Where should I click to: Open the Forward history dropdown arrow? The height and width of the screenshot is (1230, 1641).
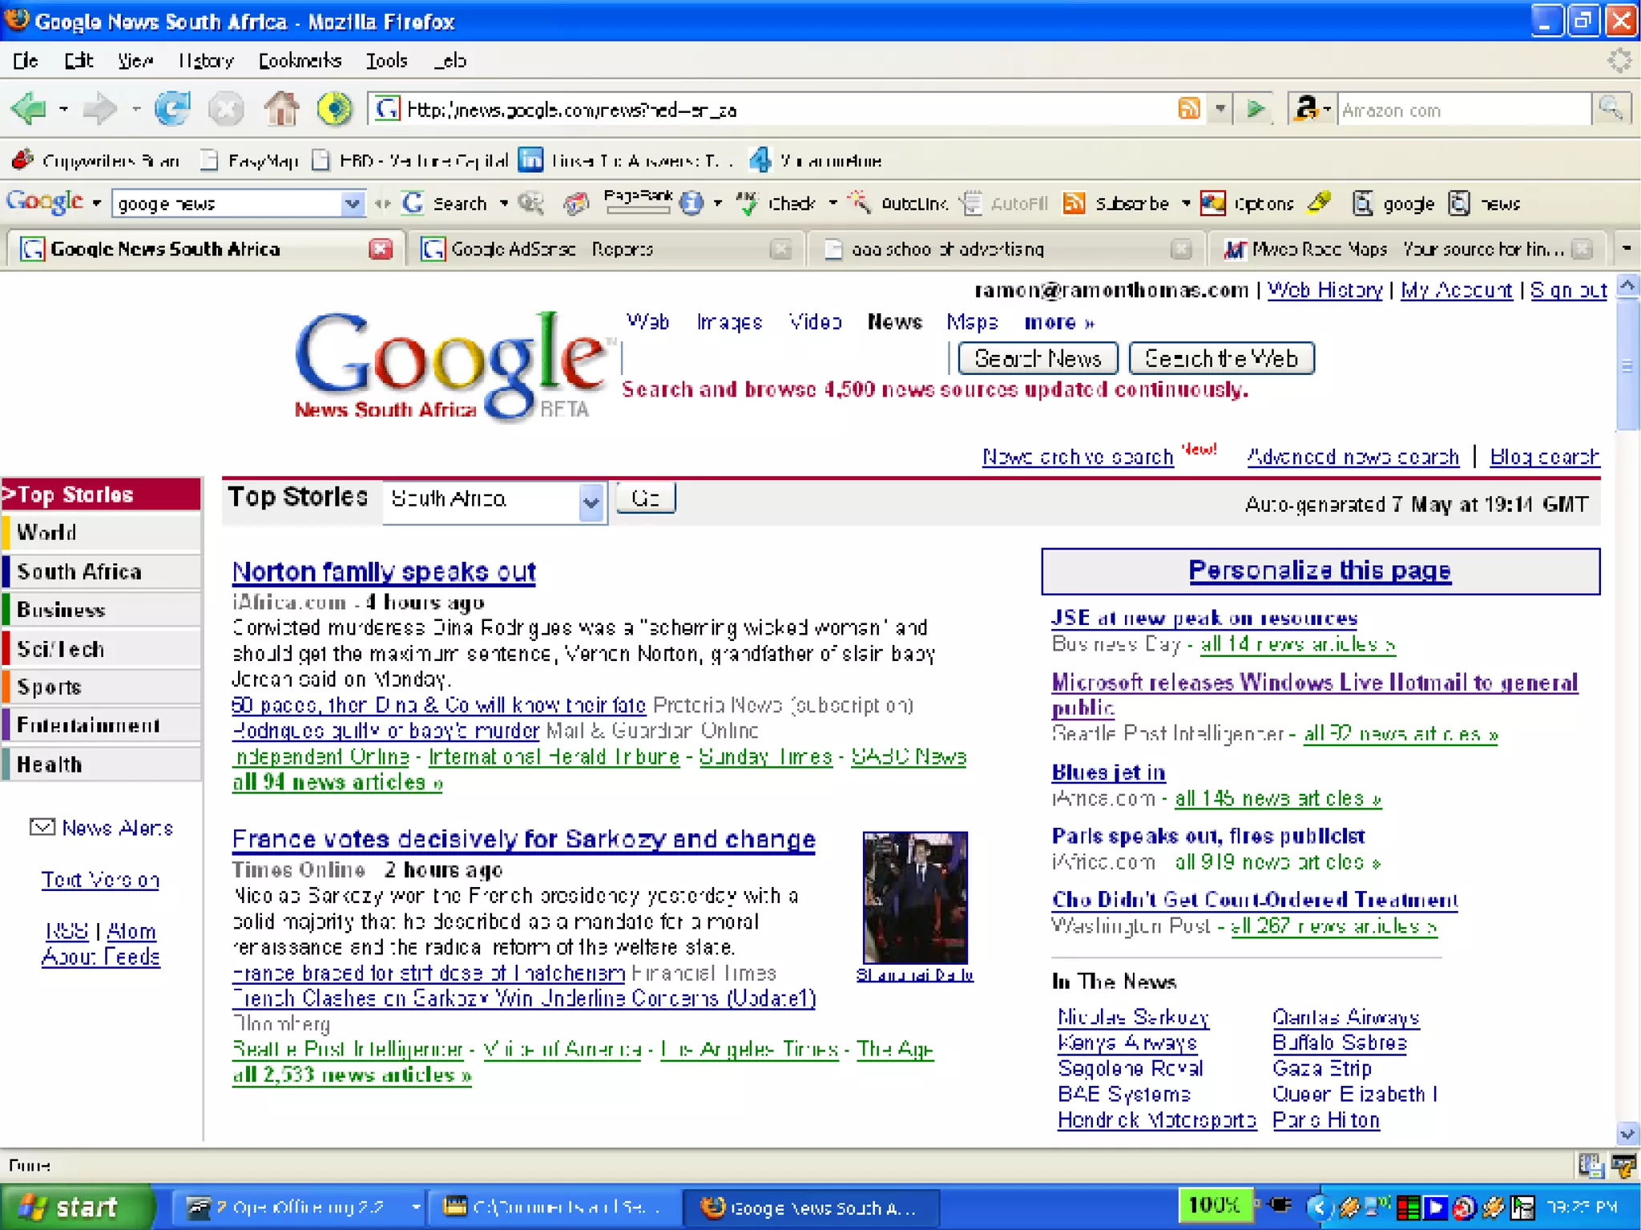coord(136,109)
